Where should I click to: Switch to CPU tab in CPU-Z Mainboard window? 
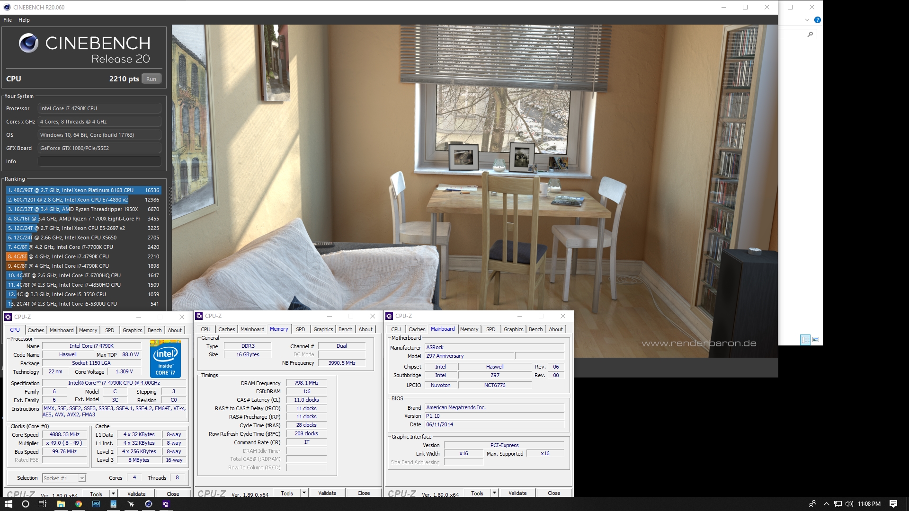(396, 329)
